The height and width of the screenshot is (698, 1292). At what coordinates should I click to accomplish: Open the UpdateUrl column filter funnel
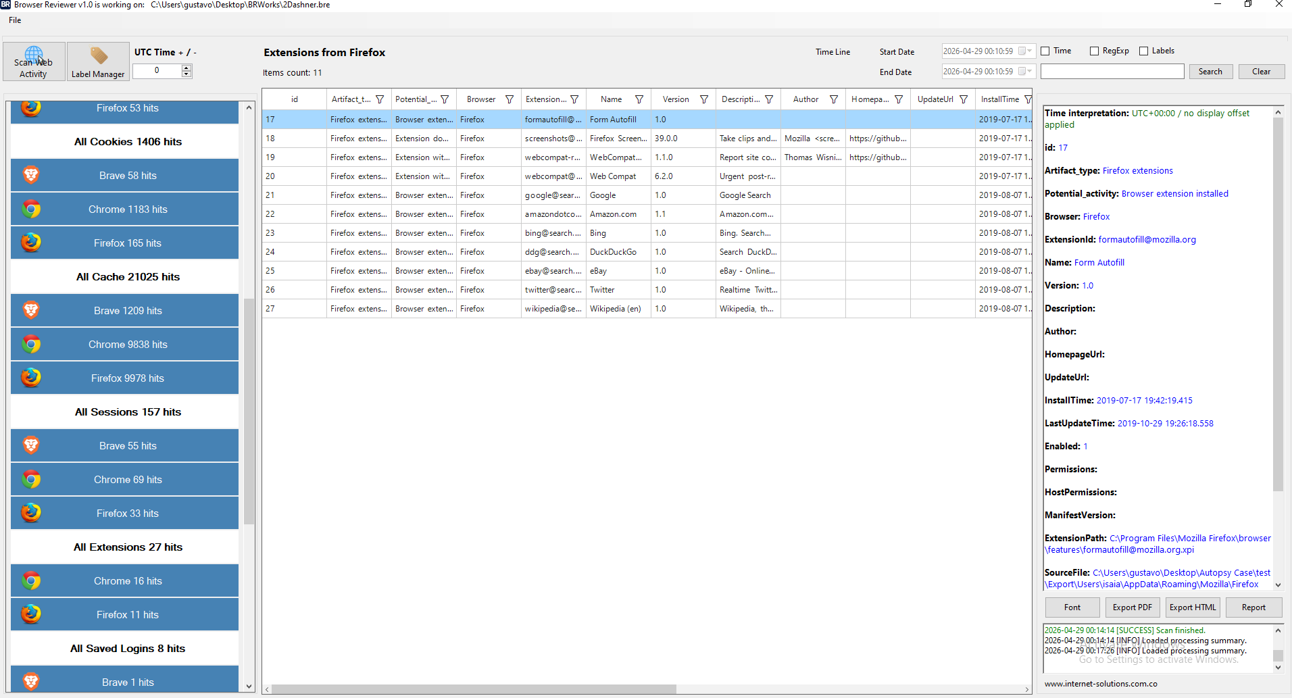pyautogui.click(x=964, y=99)
